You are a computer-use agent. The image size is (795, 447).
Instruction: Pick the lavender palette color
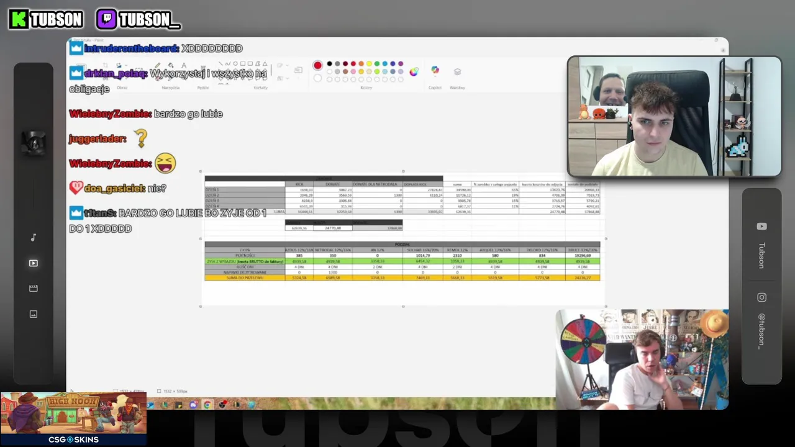[401, 71]
